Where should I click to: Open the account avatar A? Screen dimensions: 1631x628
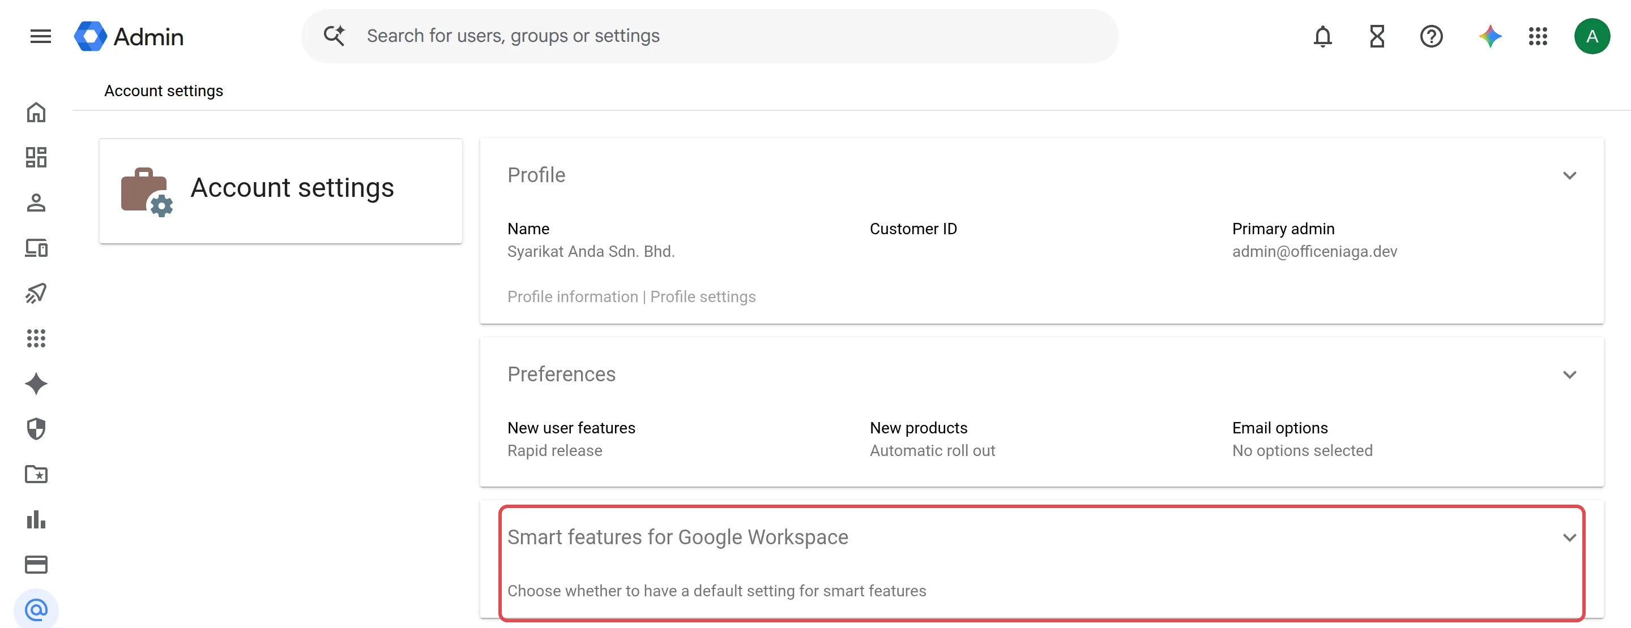point(1592,36)
